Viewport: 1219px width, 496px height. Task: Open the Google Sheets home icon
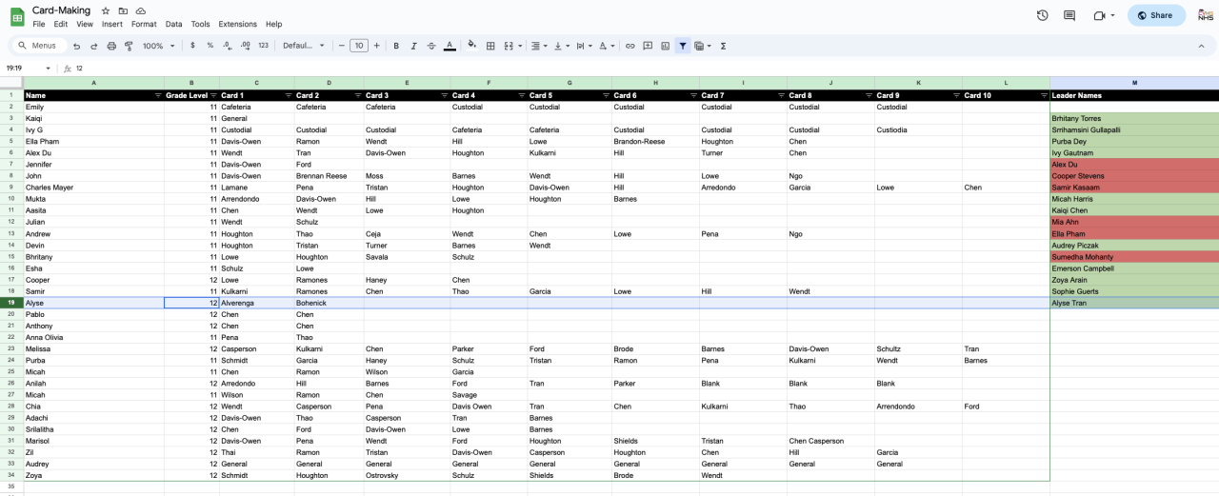tap(17, 16)
